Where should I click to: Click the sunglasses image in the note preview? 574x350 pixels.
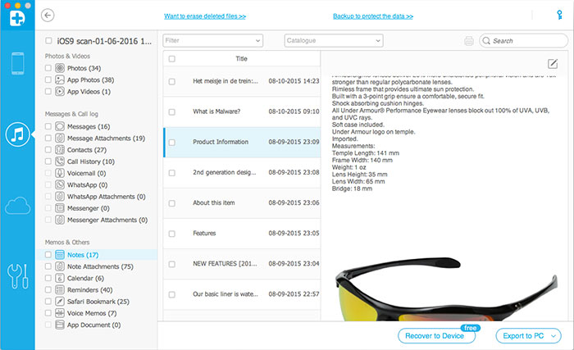446,289
